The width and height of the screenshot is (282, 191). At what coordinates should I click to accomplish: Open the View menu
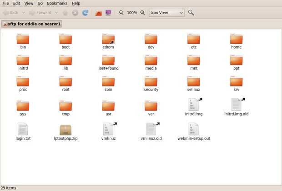tap(29, 3)
